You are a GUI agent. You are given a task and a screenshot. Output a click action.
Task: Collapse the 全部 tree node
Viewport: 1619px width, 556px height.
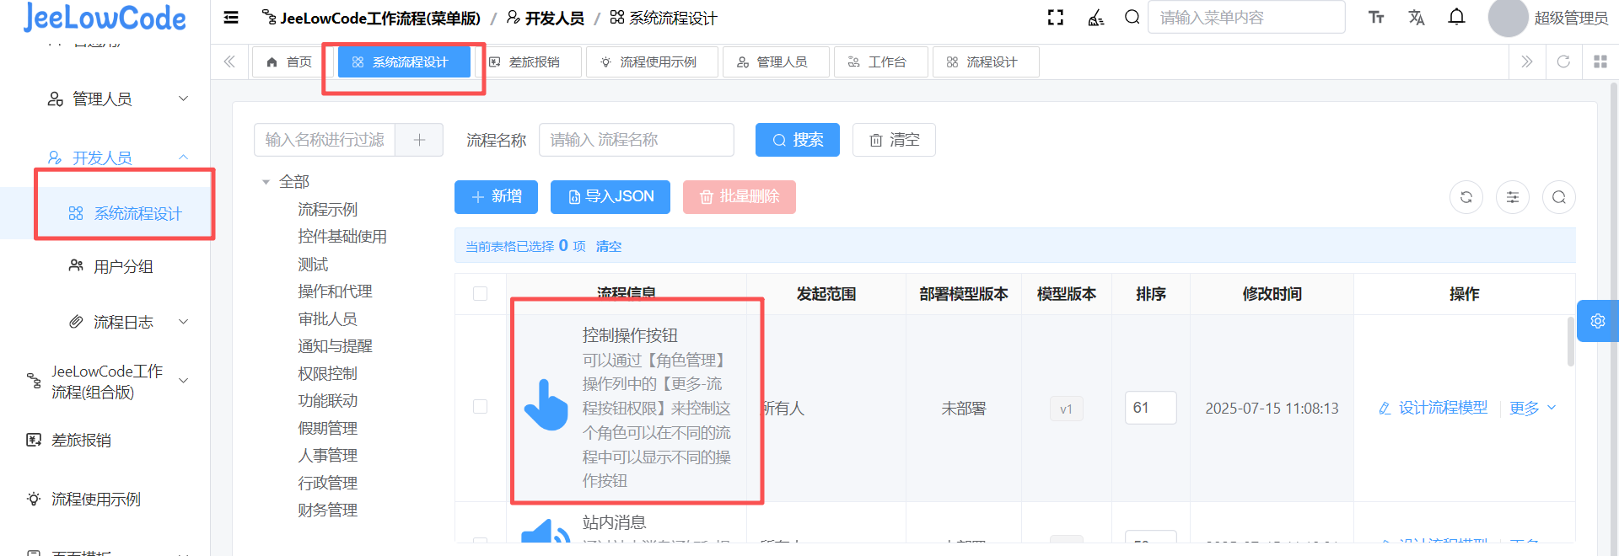[x=266, y=182]
